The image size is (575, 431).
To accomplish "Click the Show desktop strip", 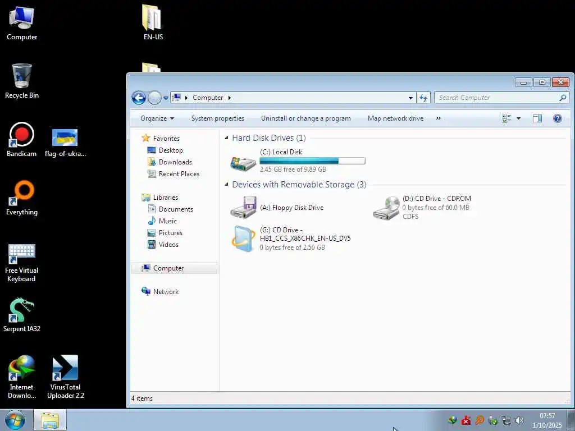I will [571, 420].
